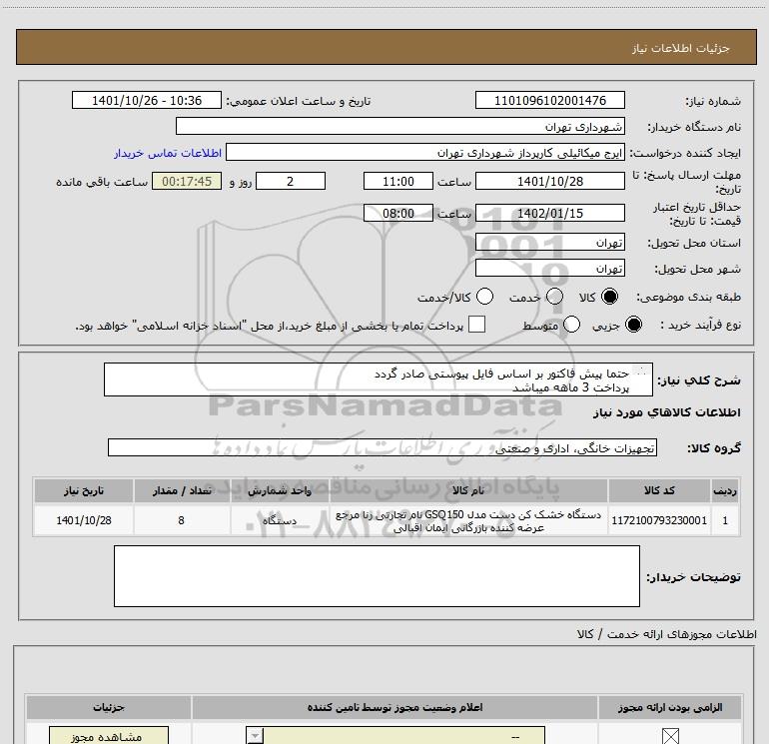This screenshot has height=744, width=769.
Task: Click item code 1172100793230001 cell
Action: (659, 520)
